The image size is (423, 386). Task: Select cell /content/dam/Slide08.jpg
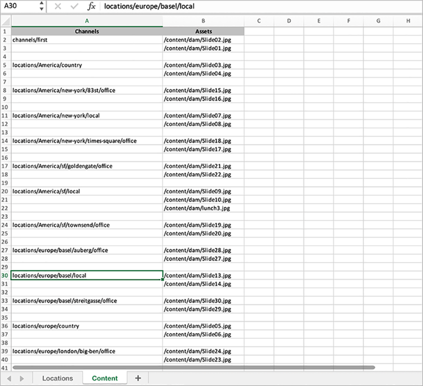[x=204, y=124]
